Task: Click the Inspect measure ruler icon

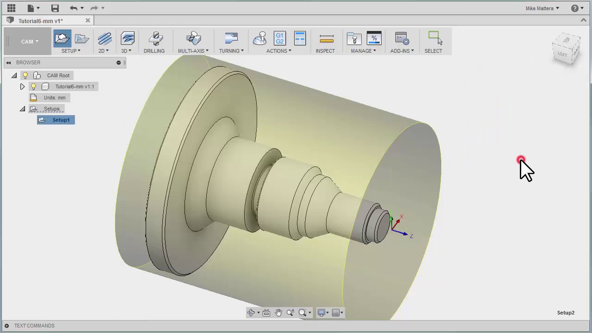Action: 326,39
